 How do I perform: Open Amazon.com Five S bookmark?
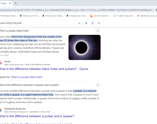(77, 16)
